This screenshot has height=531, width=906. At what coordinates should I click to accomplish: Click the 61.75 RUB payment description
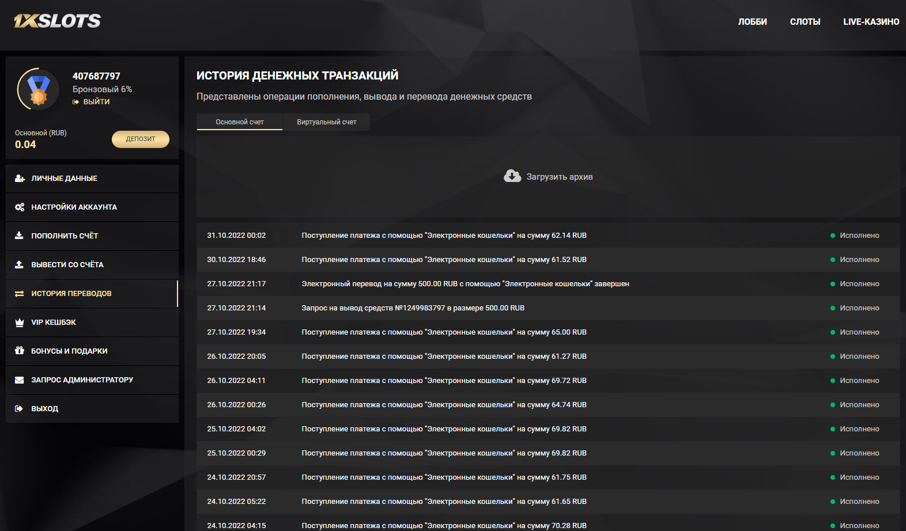tap(444, 477)
